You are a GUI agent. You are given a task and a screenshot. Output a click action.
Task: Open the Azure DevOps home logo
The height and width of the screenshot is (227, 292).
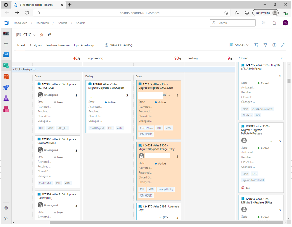(x=6, y=23)
